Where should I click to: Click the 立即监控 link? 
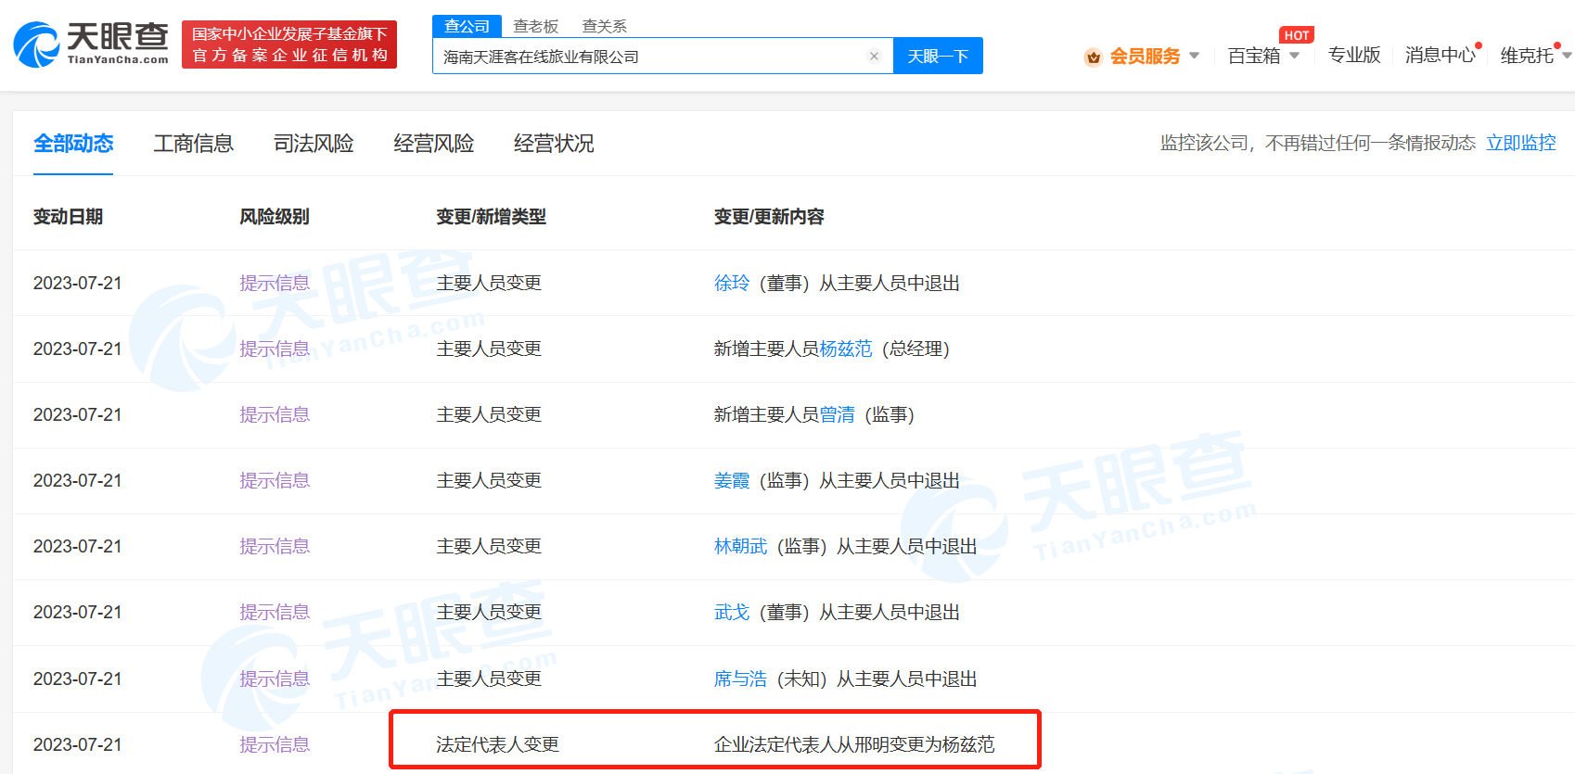(x=1520, y=143)
